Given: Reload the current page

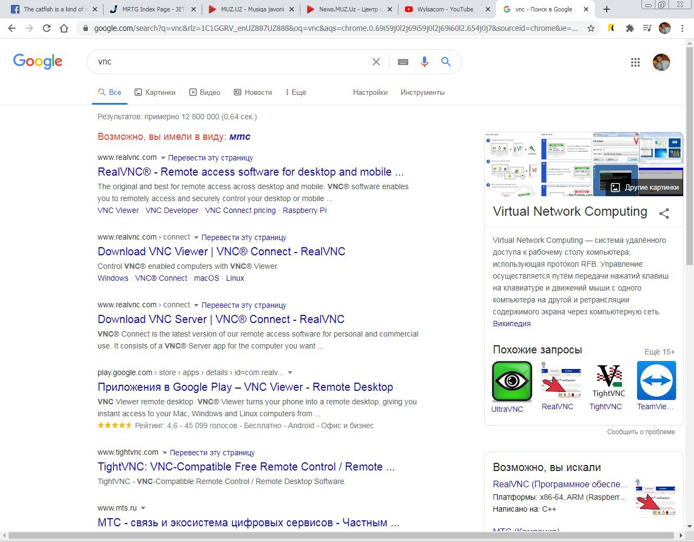Looking at the screenshot, I should tap(47, 28).
